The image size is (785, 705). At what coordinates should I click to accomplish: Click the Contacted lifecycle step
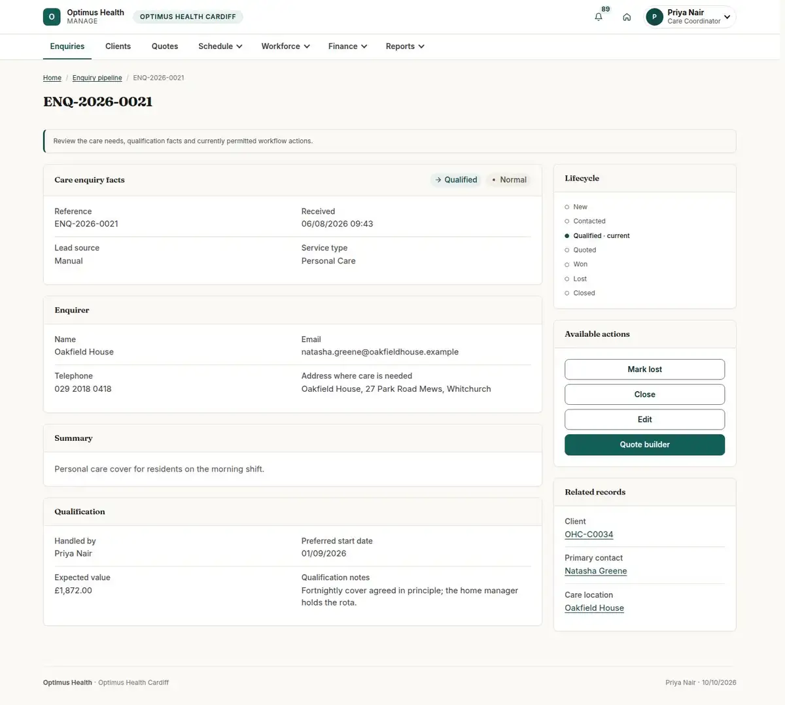coord(585,221)
